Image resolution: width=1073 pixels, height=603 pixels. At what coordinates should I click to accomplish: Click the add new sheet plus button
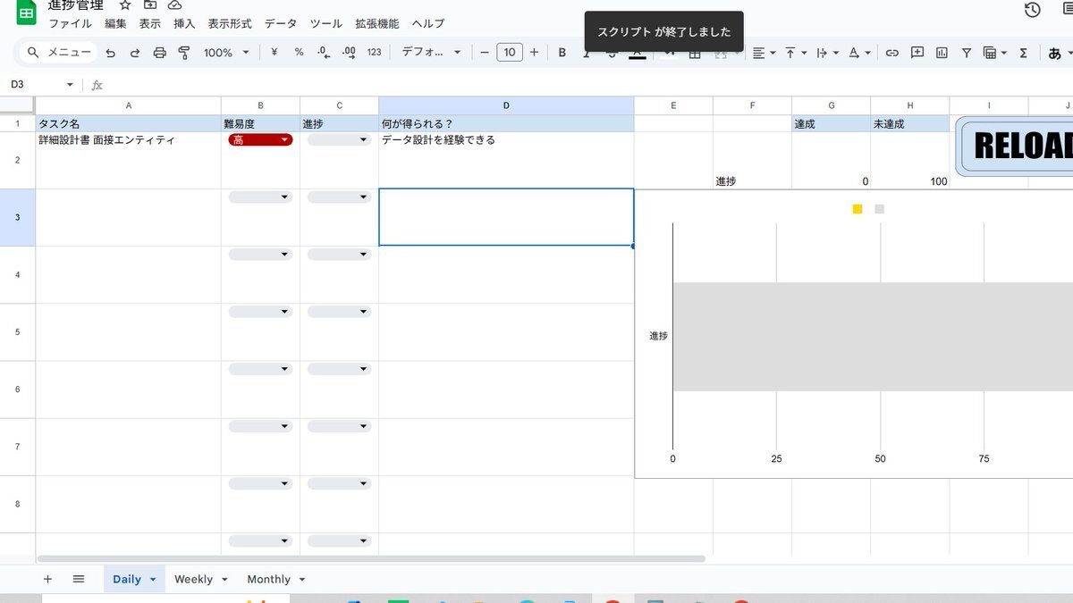[x=47, y=579]
